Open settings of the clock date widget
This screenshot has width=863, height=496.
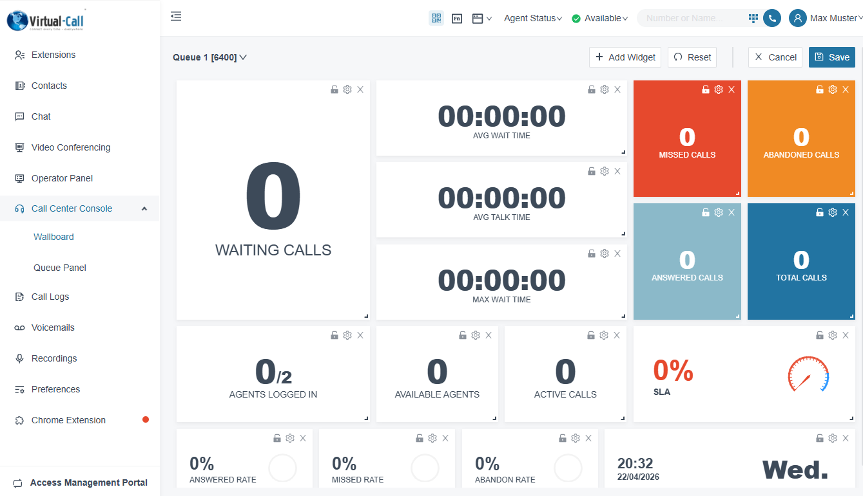point(833,438)
